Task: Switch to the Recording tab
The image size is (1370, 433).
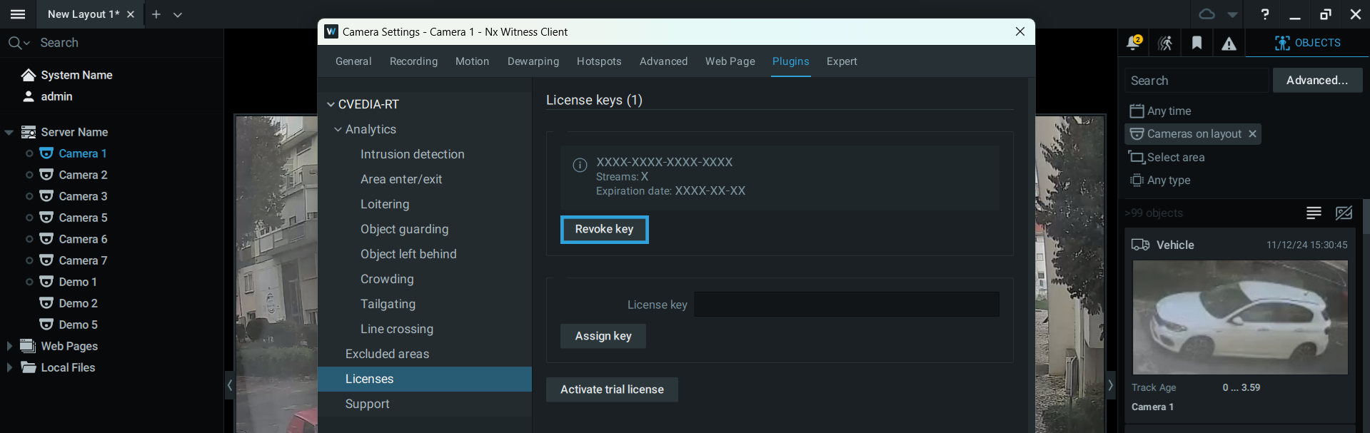Action: click(x=413, y=61)
